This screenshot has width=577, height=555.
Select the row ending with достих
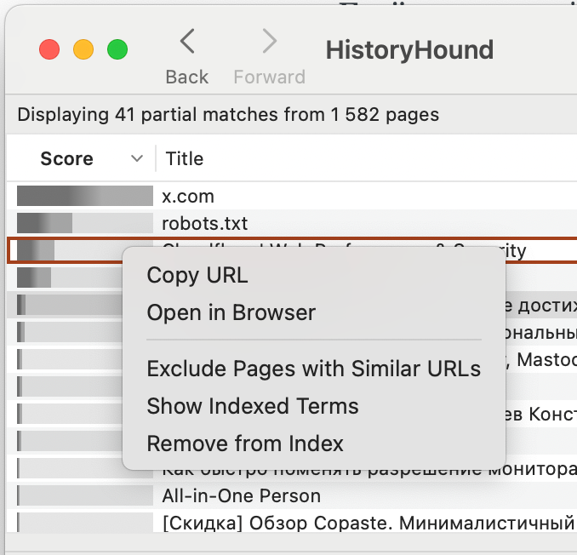point(292,305)
